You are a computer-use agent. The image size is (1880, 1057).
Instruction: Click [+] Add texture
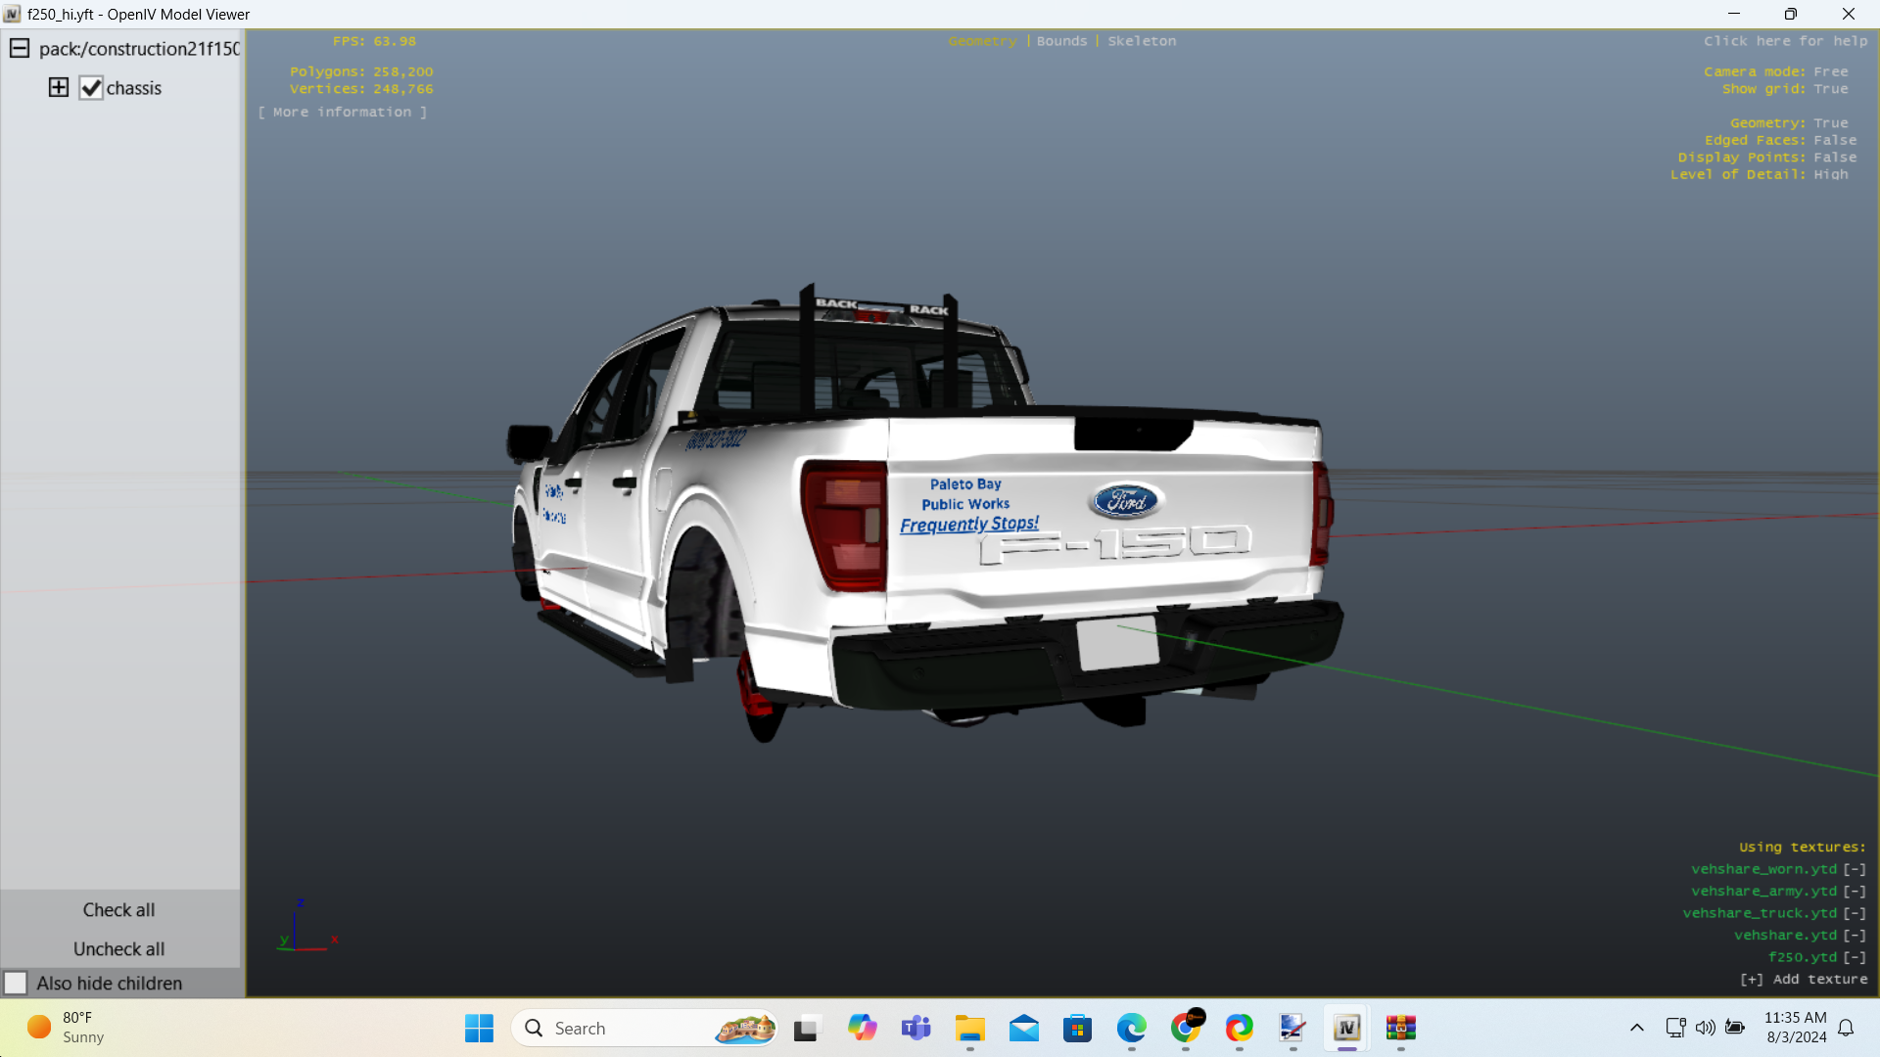[1804, 980]
